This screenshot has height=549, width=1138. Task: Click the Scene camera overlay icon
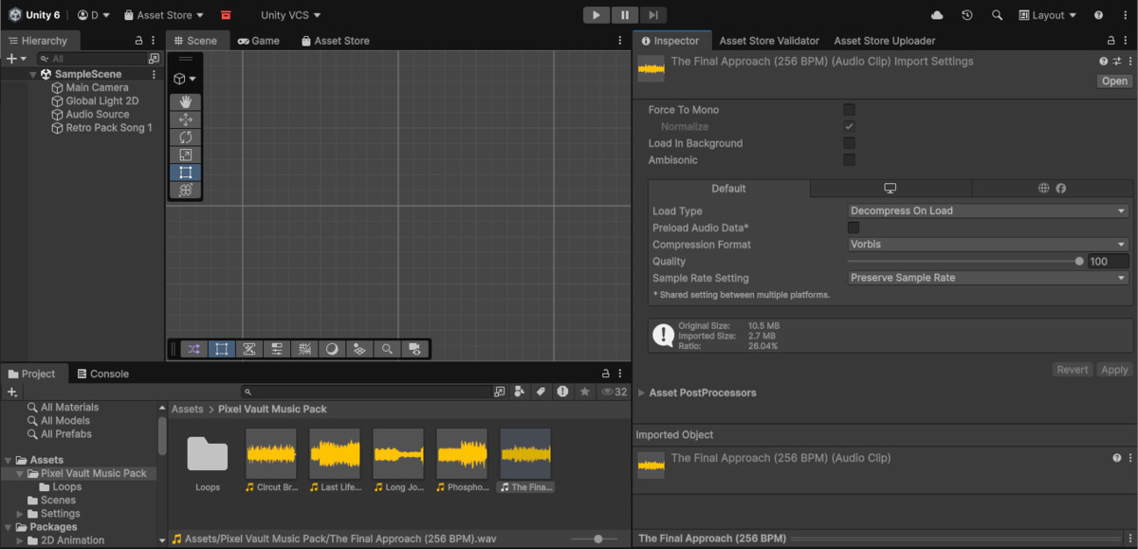click(414, 349)
